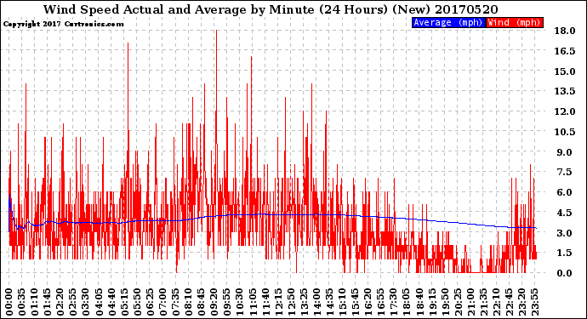Click the 17:30 time axis label
The width and height of the screenshot is (587, 319).
tap(394, 302)
